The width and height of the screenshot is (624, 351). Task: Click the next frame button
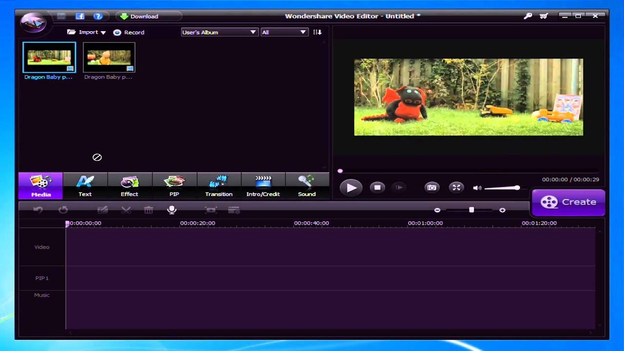pos(399,188)
